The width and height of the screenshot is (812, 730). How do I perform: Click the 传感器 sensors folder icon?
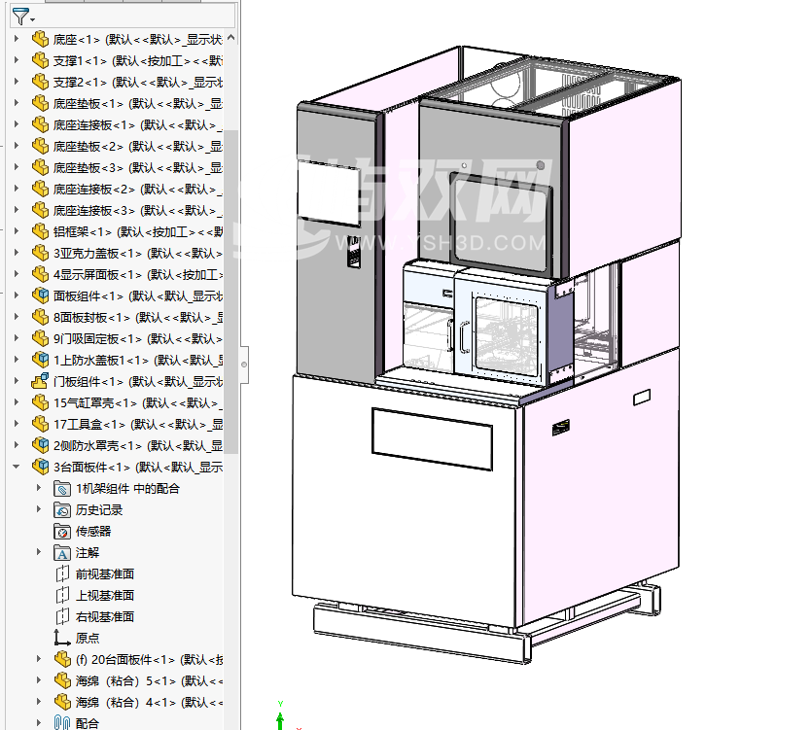click(62, 531)
